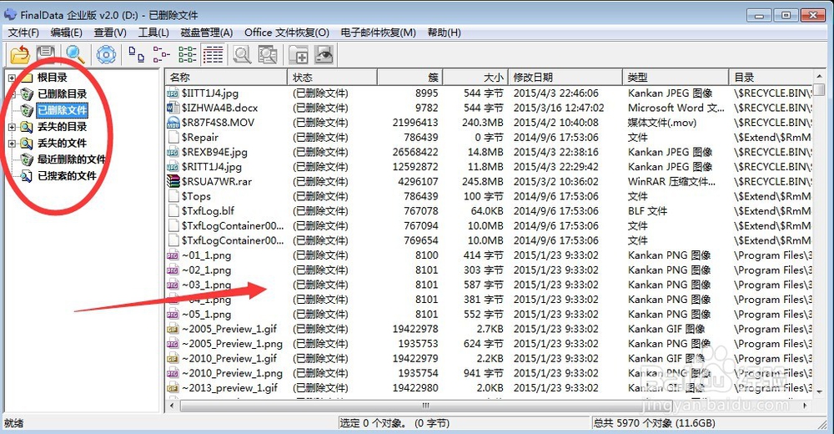
Task: Click the search icon beside 已搜索的文件
Action: [x=27, y=176]
